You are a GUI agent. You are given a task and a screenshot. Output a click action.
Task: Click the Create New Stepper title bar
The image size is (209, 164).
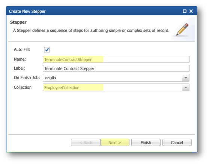[102, 11]
